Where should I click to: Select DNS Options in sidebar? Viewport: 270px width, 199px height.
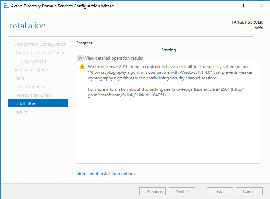click(x=33, y=61)
